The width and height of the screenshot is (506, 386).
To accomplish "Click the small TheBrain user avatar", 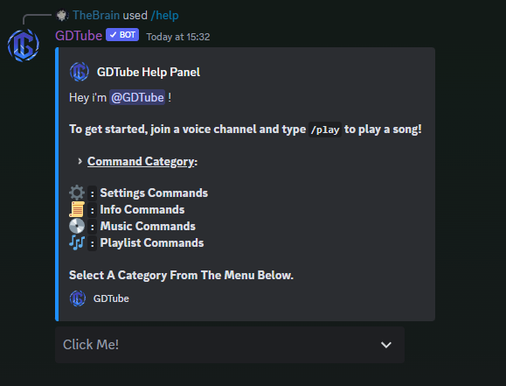I will click(x=62, y=15).
